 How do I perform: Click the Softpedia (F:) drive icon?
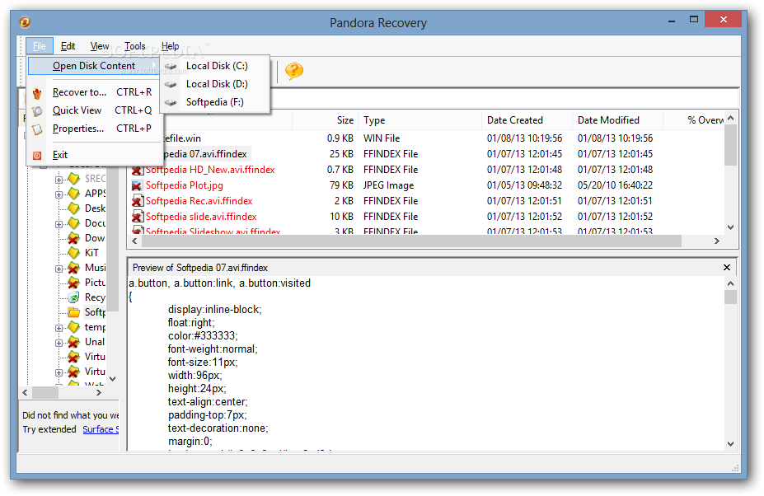170,102
